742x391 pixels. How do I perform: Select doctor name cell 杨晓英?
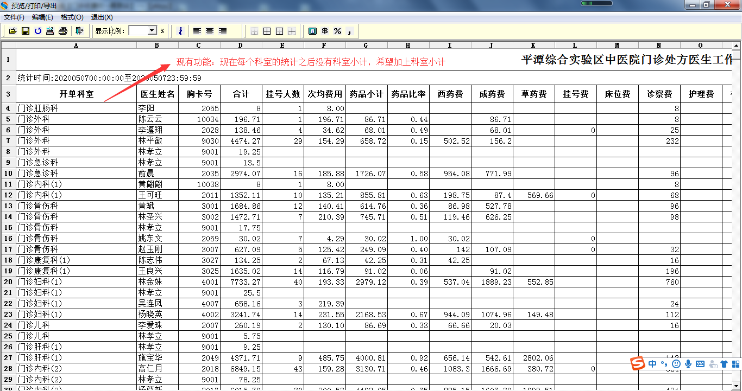(x=158, y=315)
